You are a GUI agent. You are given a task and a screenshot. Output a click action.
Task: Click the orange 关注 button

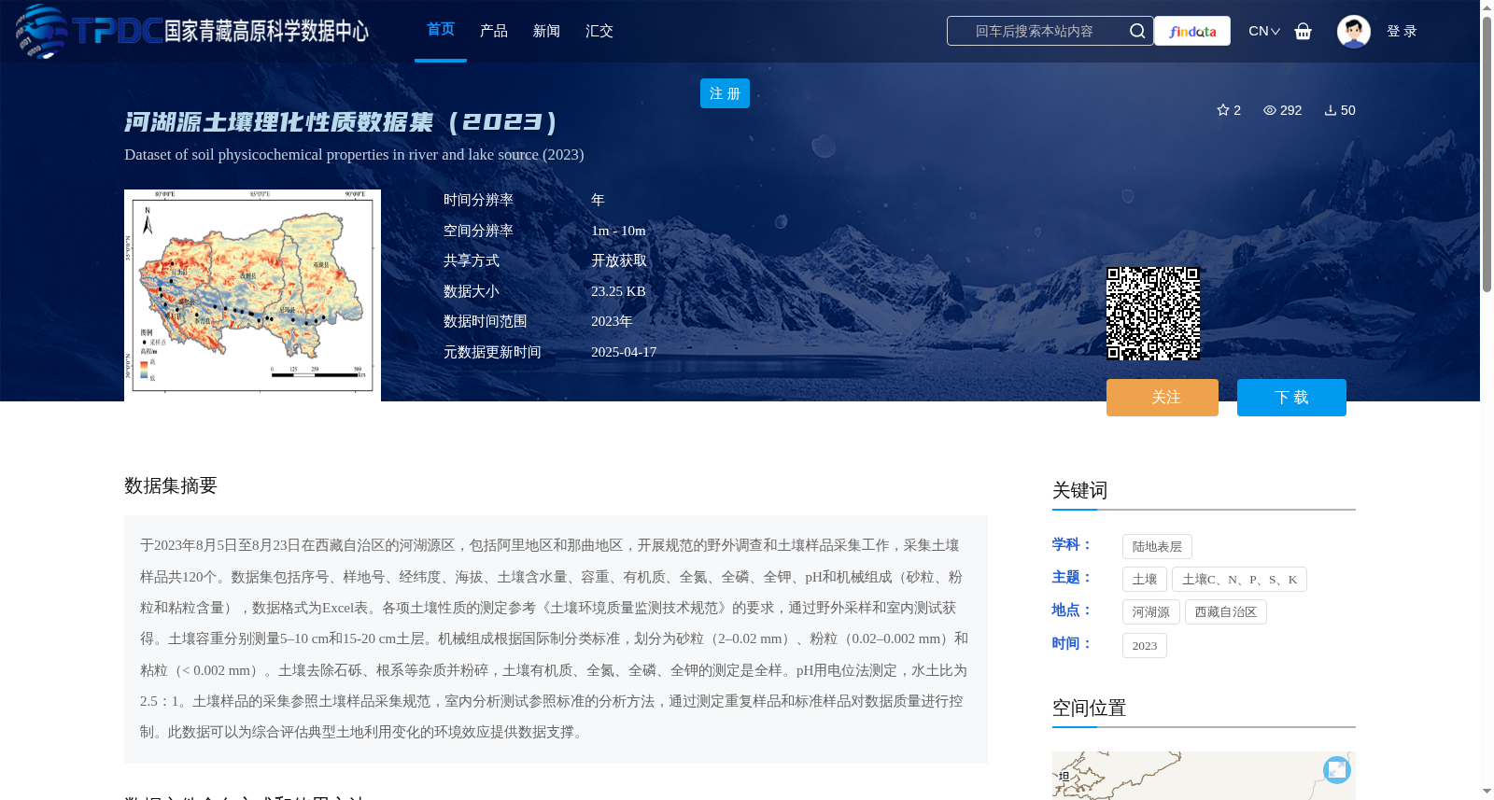point(1163,398)
